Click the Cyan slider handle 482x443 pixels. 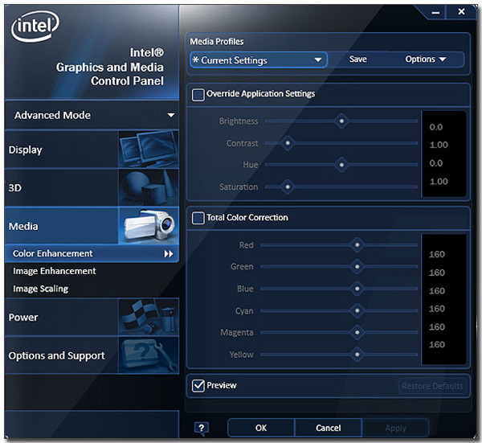point(357,310)
